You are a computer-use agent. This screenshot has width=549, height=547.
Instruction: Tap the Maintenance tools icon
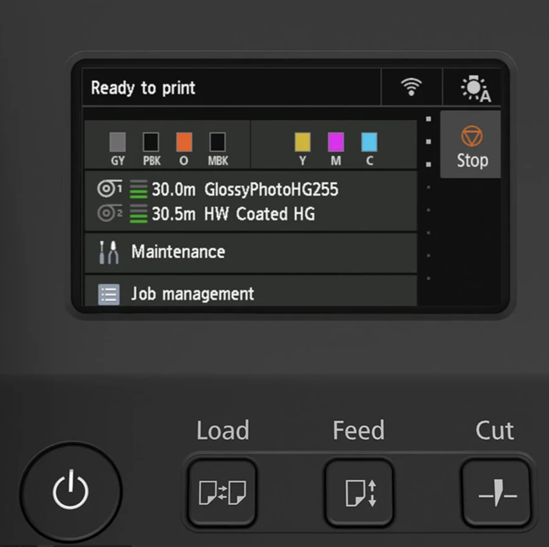pos(109,252)
